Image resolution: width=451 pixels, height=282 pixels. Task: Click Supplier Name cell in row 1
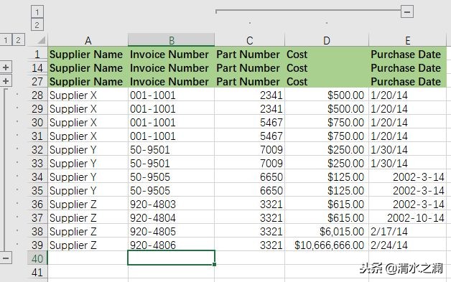coord(88,54)
